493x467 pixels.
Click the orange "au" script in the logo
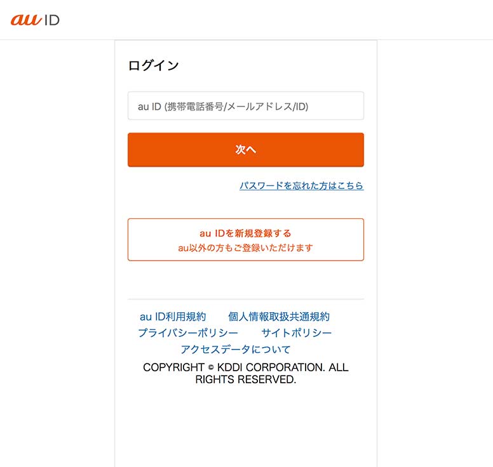pyautogui.click(x=26, y=20)
